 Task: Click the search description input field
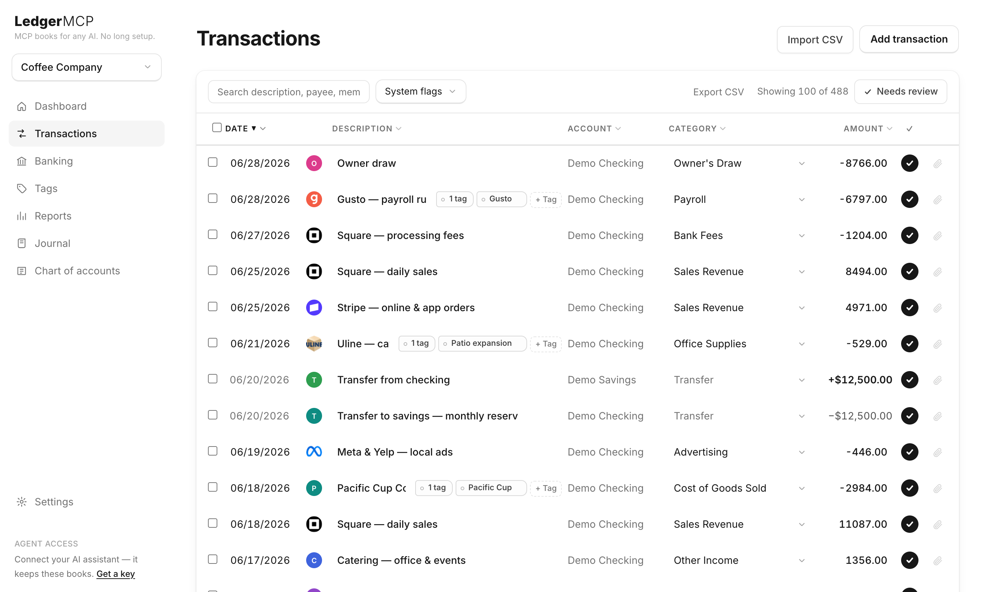[288, 92]
